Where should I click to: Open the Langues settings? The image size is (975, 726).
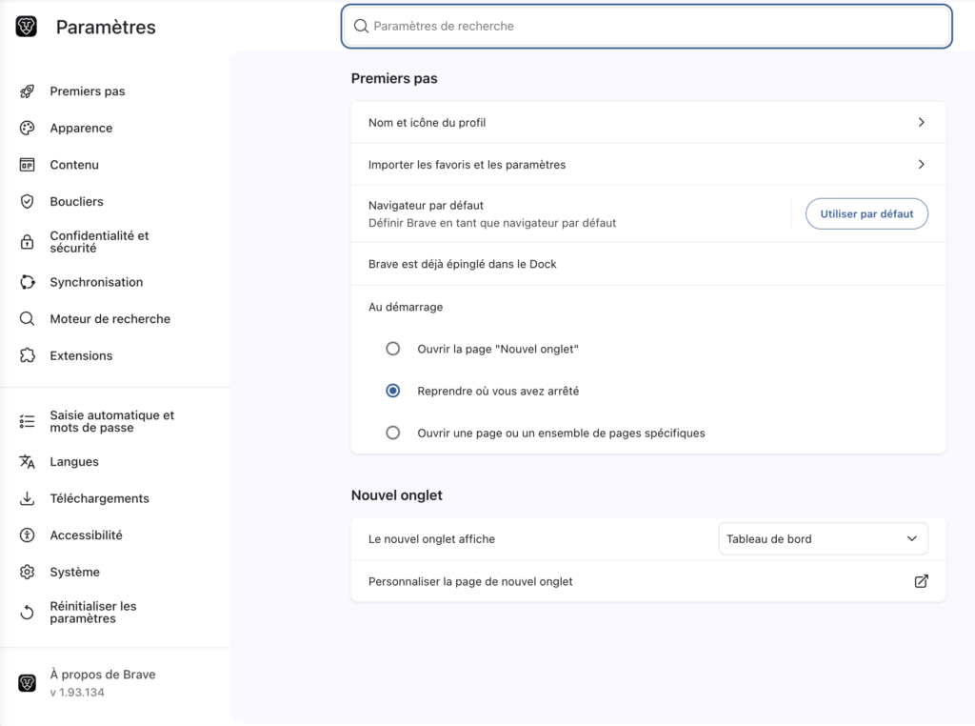tap(74, 461)
